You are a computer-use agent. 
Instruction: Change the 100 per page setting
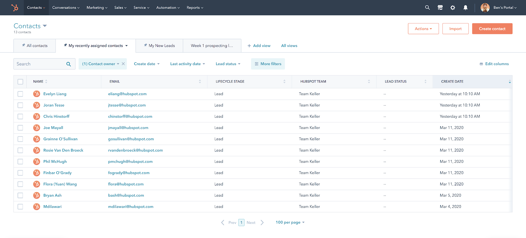click(290, 223)
